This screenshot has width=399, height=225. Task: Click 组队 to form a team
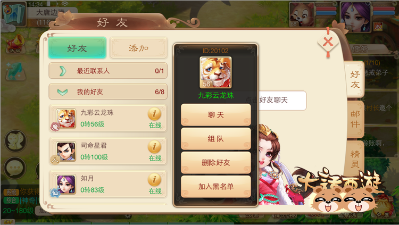click(x=216, y=139)
